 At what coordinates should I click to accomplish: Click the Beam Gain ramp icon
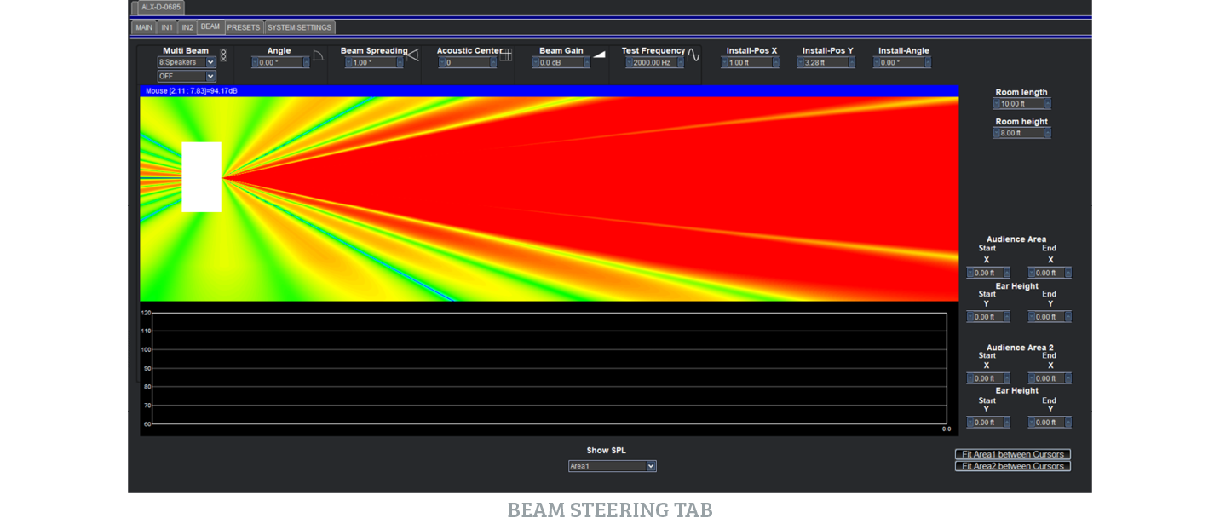click(599, 55)
